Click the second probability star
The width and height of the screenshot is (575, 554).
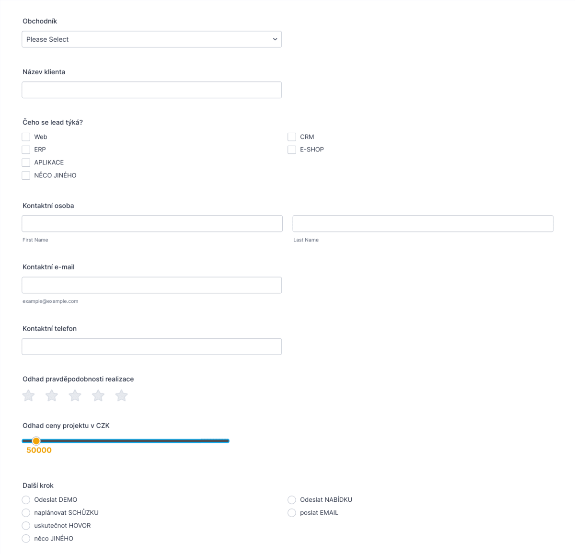click(51, 395)
